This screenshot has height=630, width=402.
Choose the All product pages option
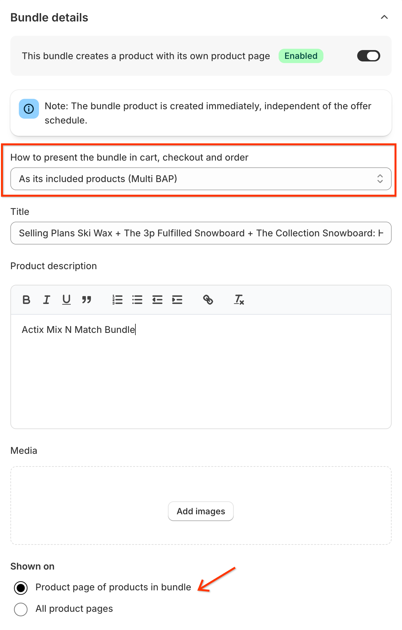tap(21, 609)
